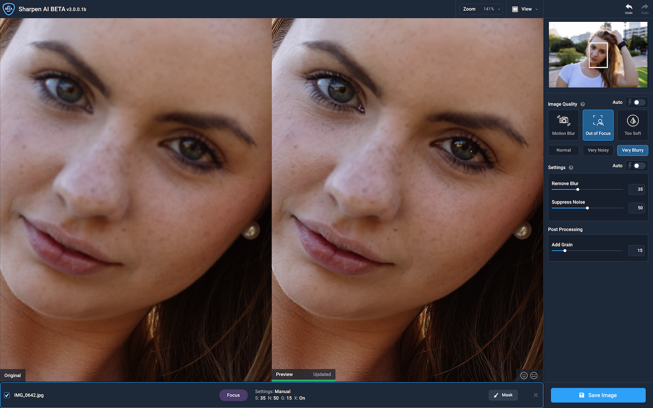This screenshot has height=408, width=653.
Task: Open the Mask brush button
Action: pos(503,395)
